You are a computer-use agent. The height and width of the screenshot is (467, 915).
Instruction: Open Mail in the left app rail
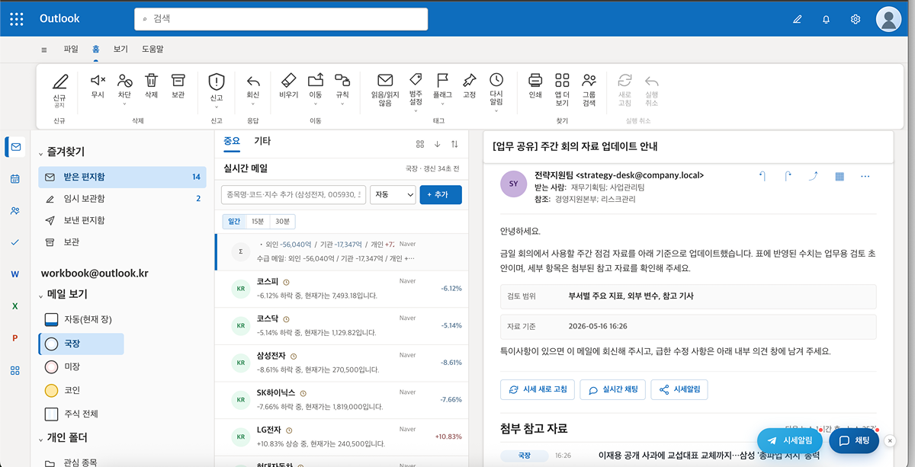click(x=15, y=147)
